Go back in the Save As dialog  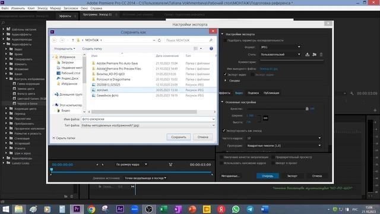pyautogui.click(x=54, y=40)
